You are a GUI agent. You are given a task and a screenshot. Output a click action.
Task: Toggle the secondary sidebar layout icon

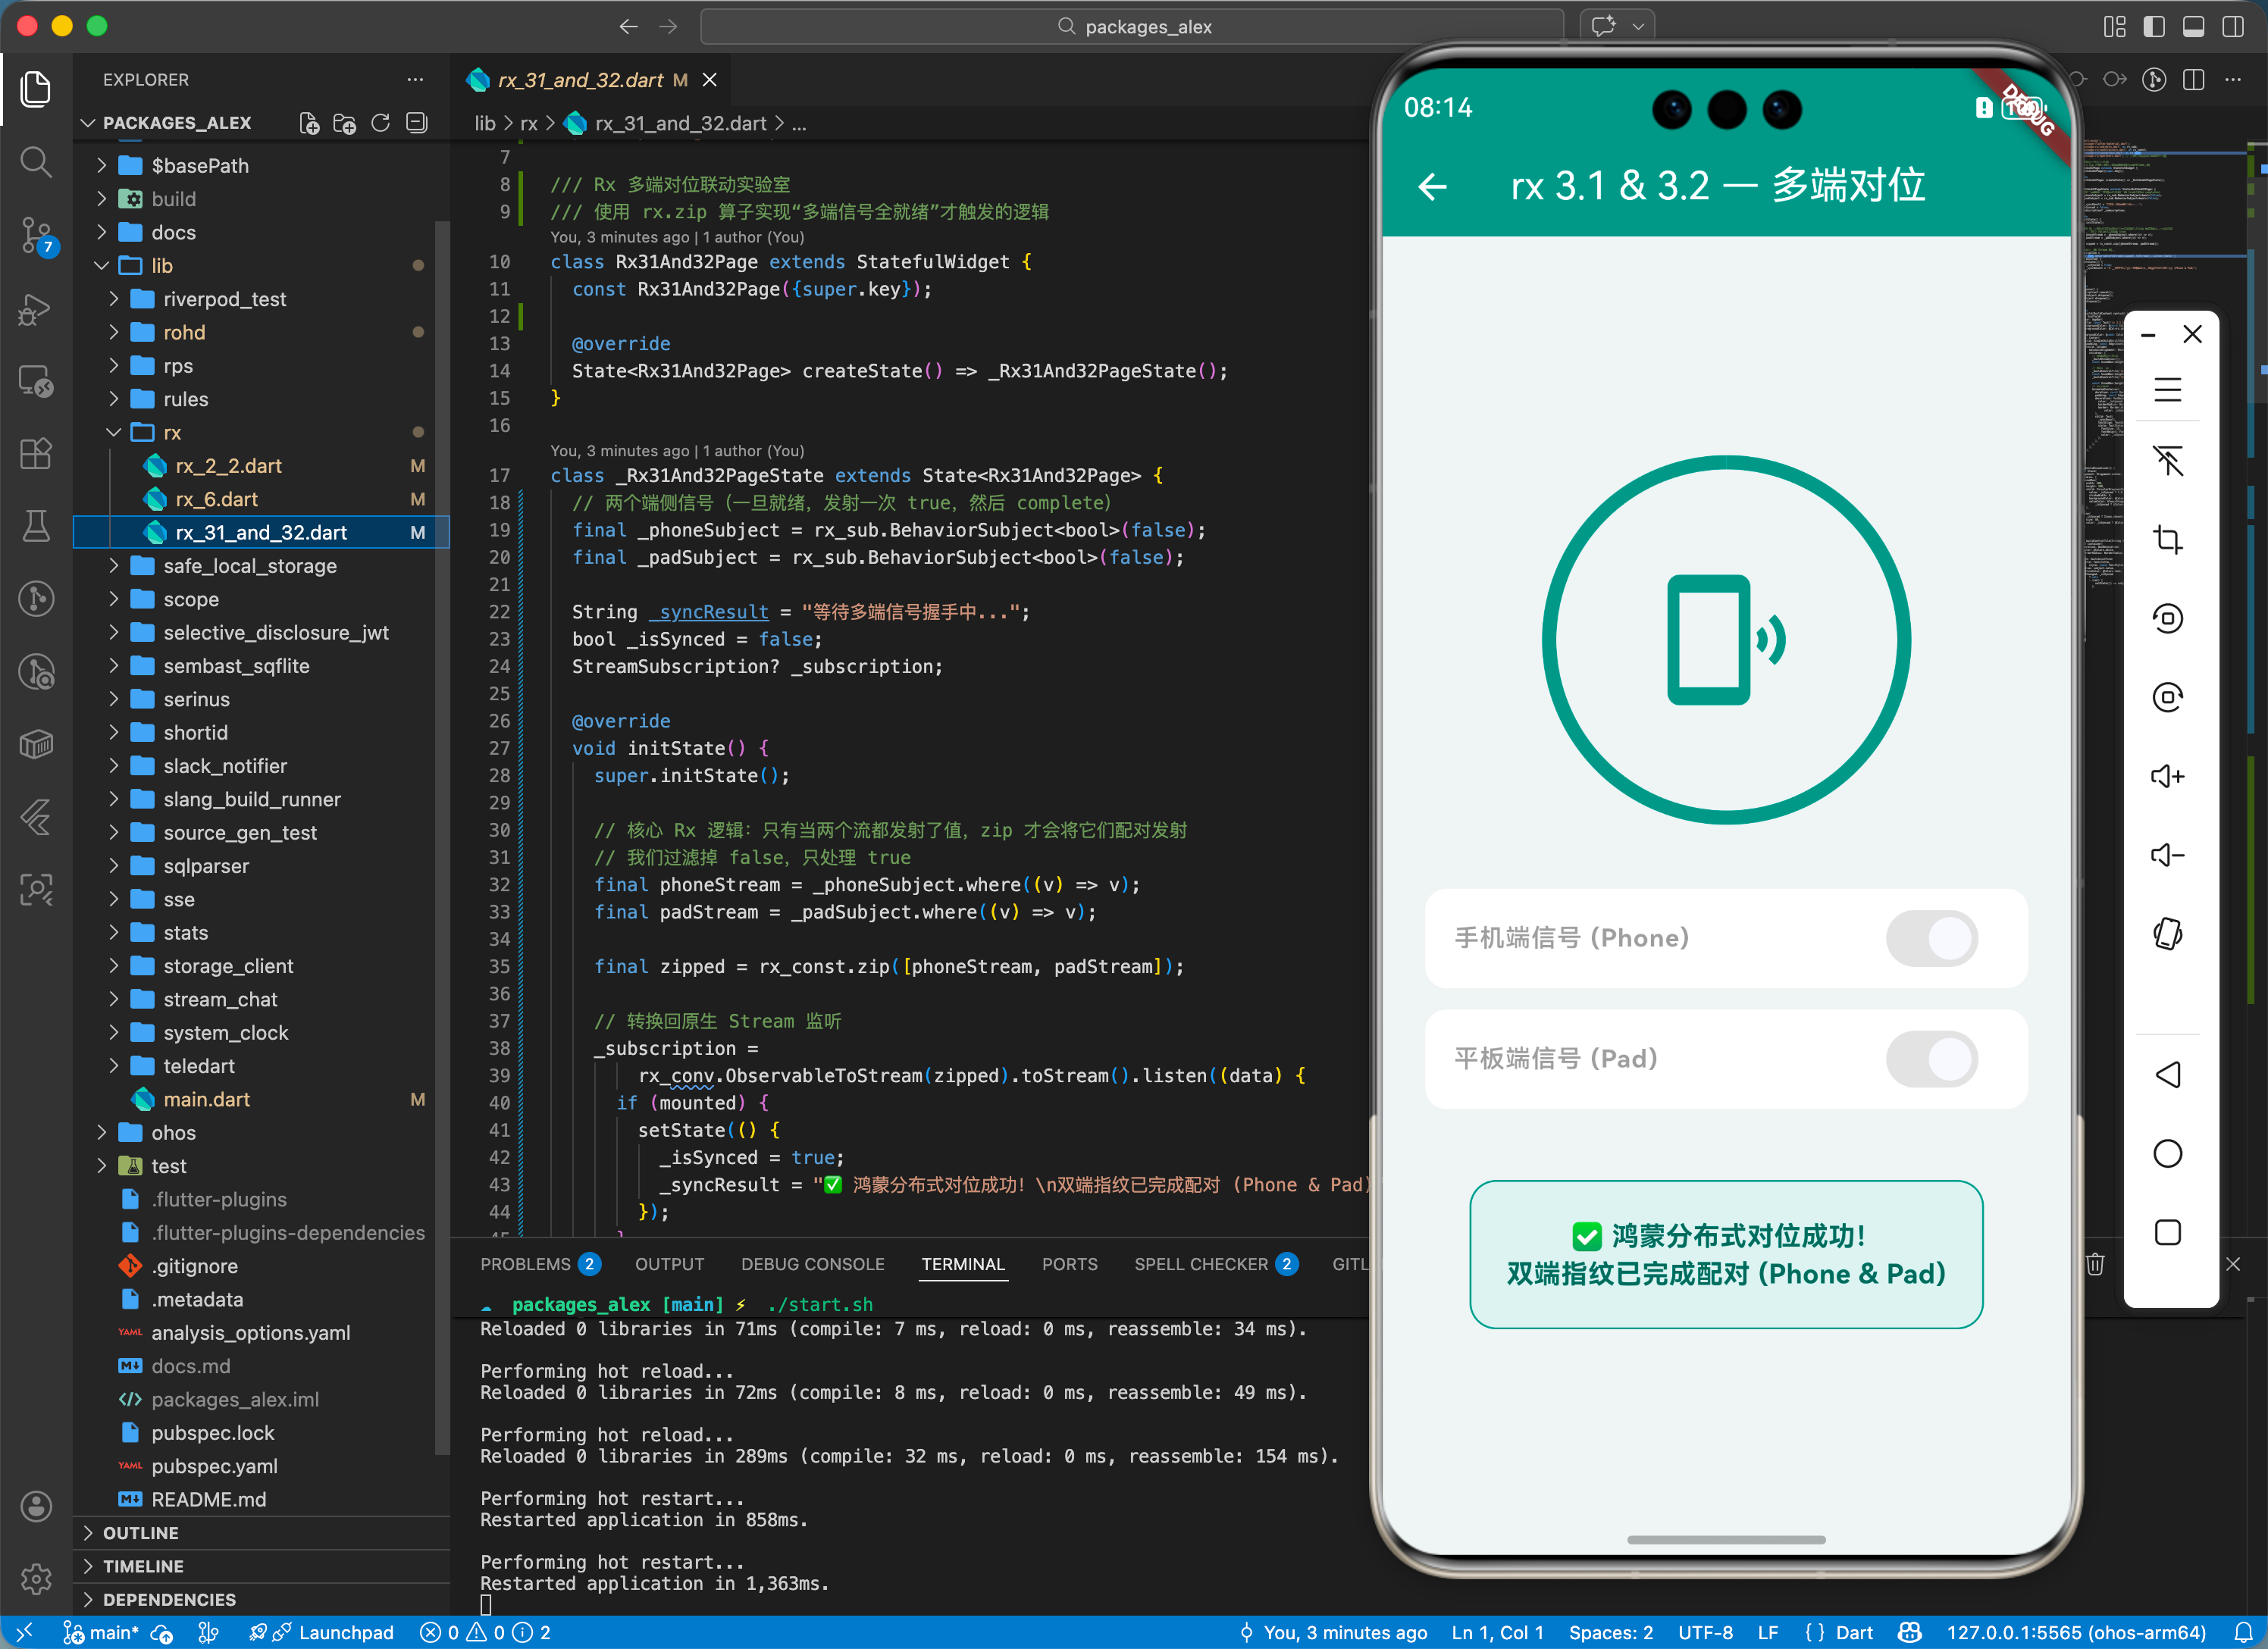click(2232, 27)
